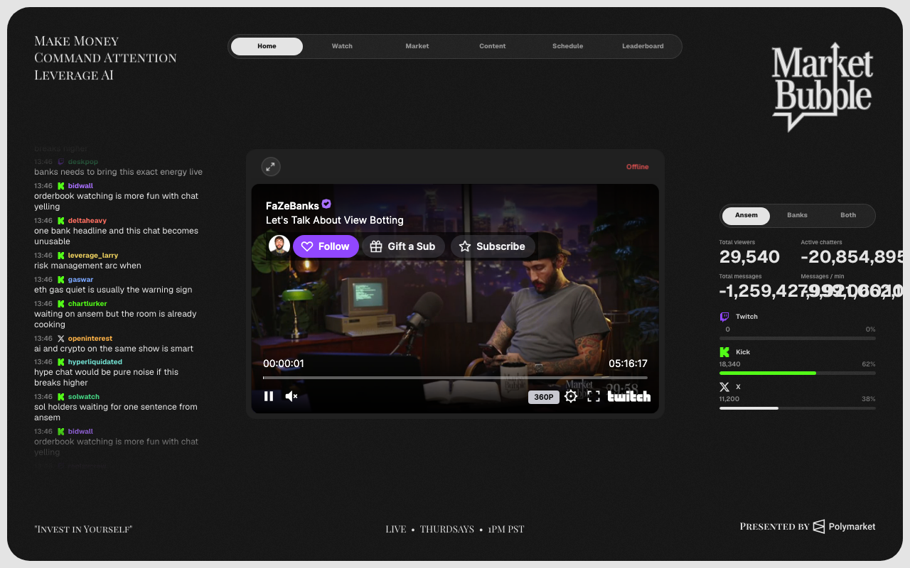
Task: Open the FaZeBanks profile avatar
Action: click(x=279, y=246)
